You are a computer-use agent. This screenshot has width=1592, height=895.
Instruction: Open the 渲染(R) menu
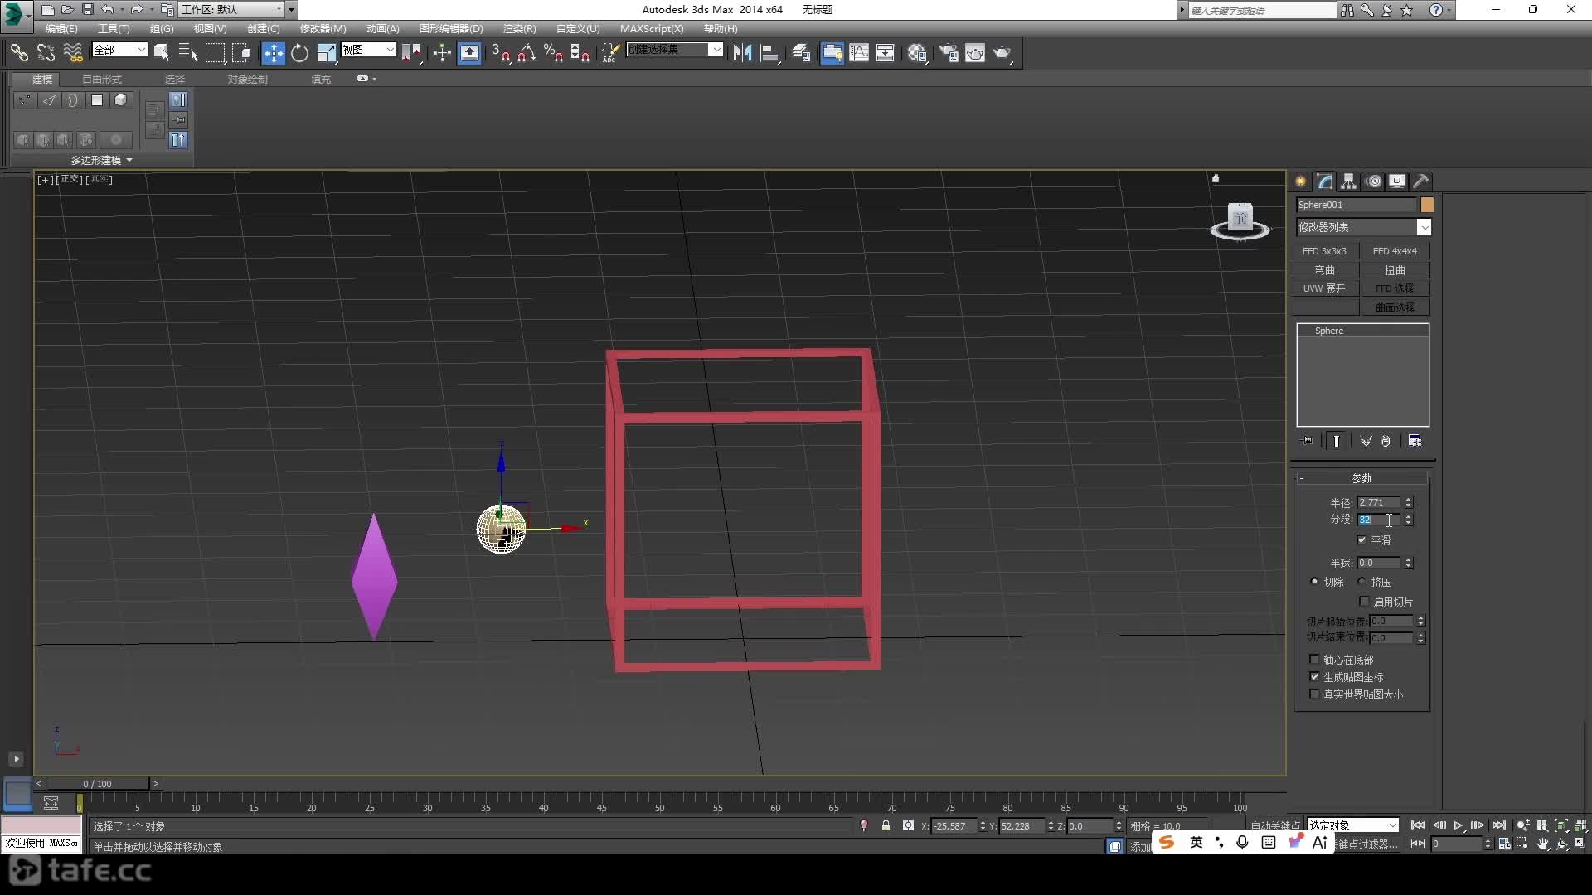(519, 28)
